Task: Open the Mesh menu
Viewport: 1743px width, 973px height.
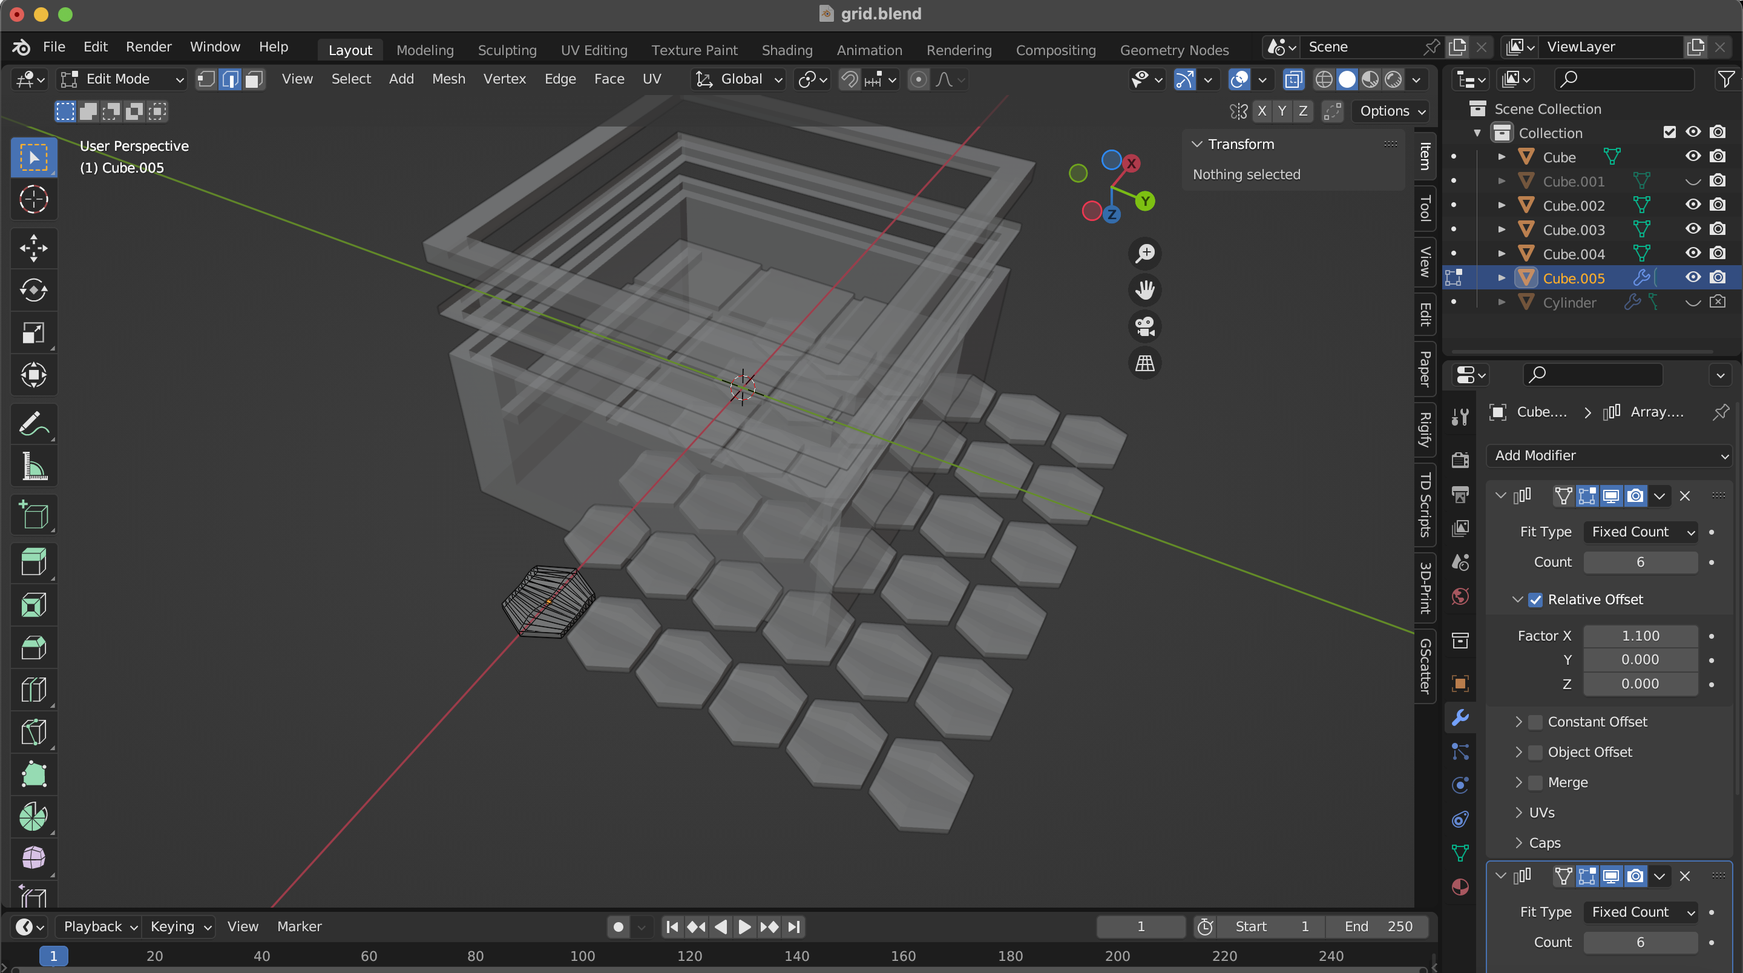Action: point(448,79)
